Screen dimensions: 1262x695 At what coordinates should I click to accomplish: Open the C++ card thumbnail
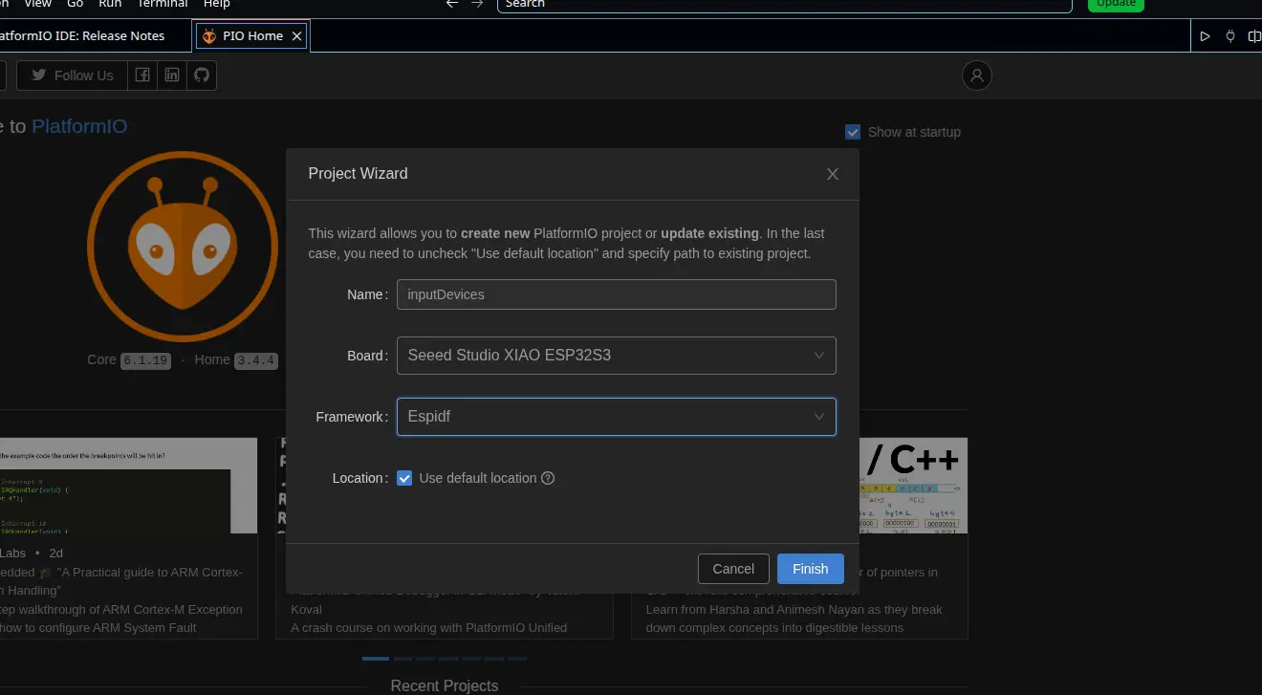[x=914, y=486]
